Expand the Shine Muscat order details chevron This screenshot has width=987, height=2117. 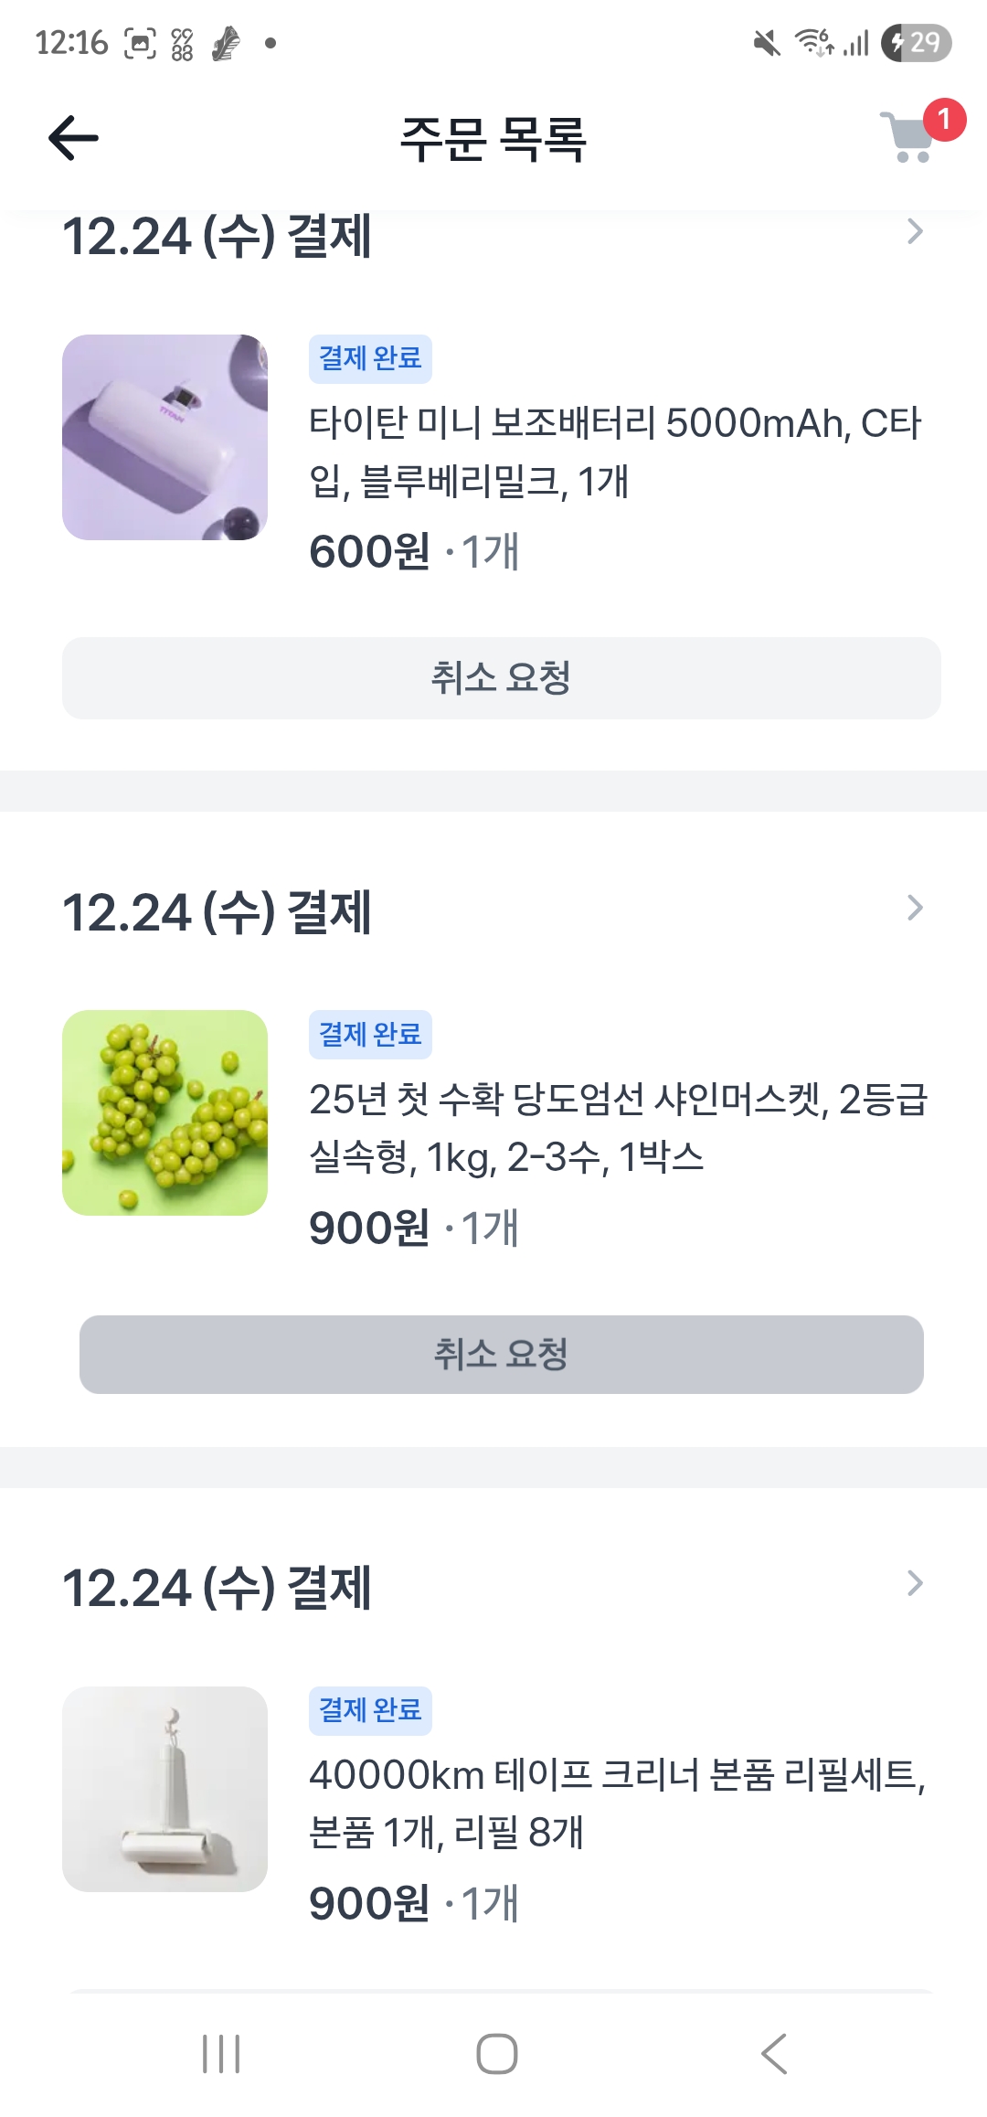pyautogui.click(x=915, y=908)
